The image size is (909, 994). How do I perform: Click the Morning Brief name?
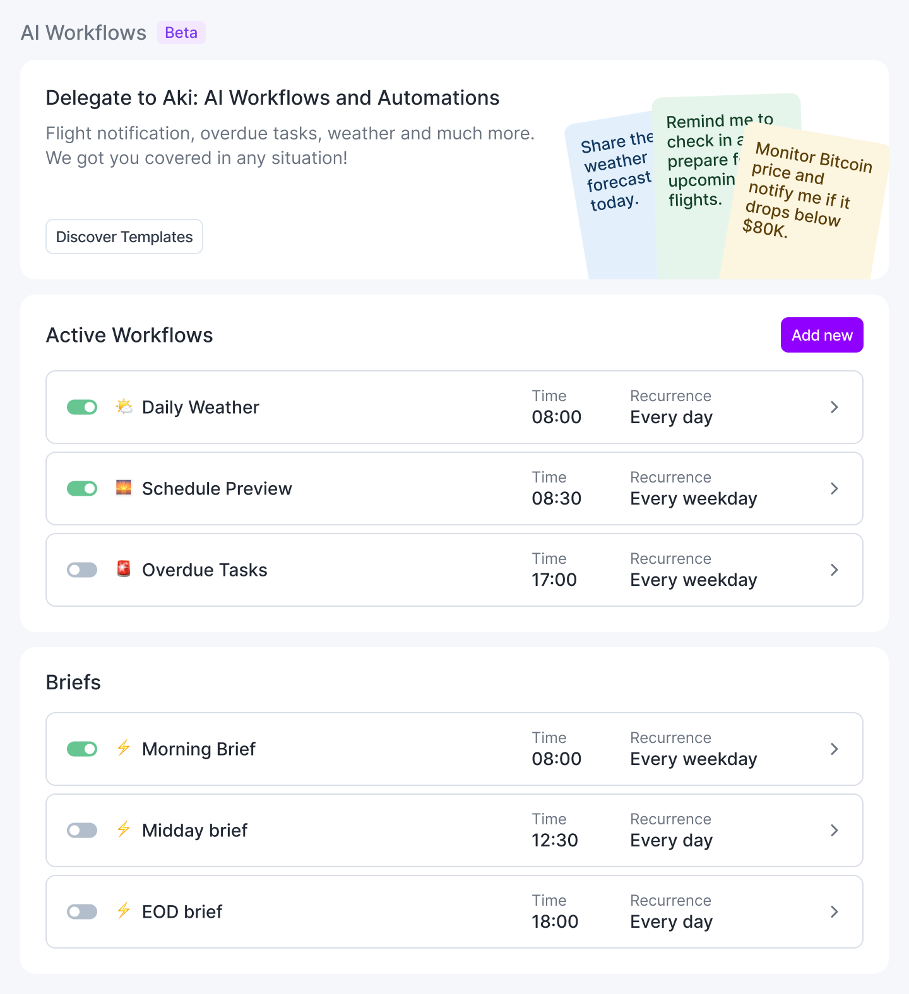click(x=199, y=749)
